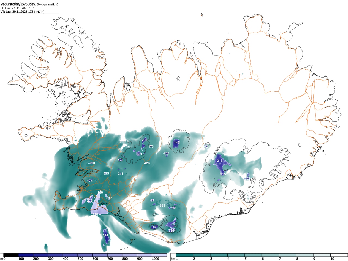Click the visibility value 213 on the map
348x261 pixels.
click(220, 161)
